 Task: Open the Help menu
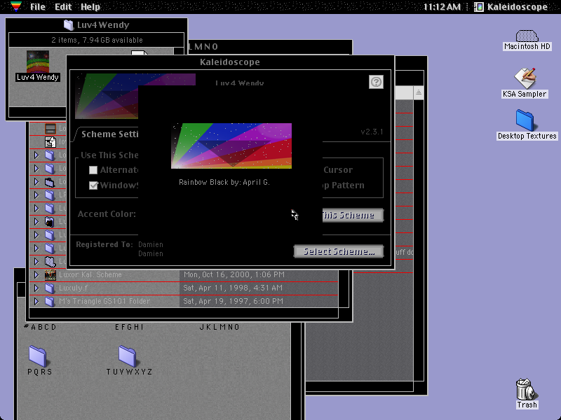[90, 7]
